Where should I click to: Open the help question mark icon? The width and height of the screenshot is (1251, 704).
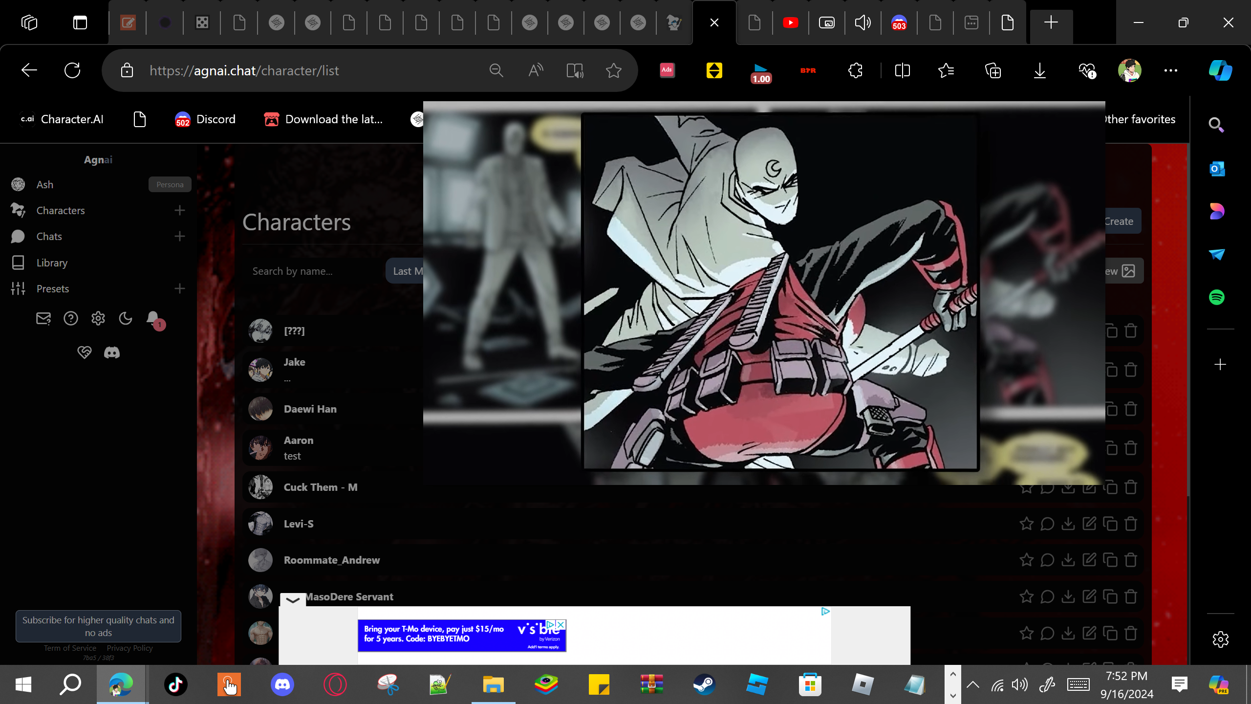71,319
